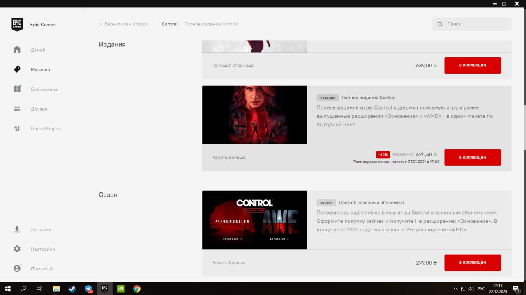The height and width of the screenshot is (295, 526).
Task: Click the Текущая страница label
Action: click(233, 65)
